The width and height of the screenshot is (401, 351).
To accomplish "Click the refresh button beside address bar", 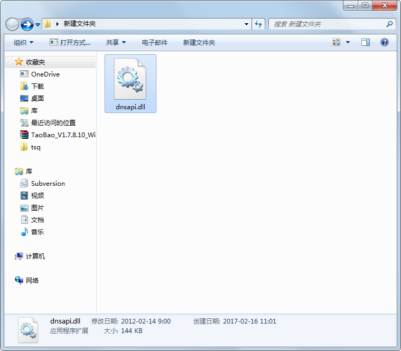I will 258,24.
